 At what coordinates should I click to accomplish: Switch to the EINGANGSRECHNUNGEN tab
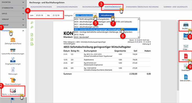67,7
